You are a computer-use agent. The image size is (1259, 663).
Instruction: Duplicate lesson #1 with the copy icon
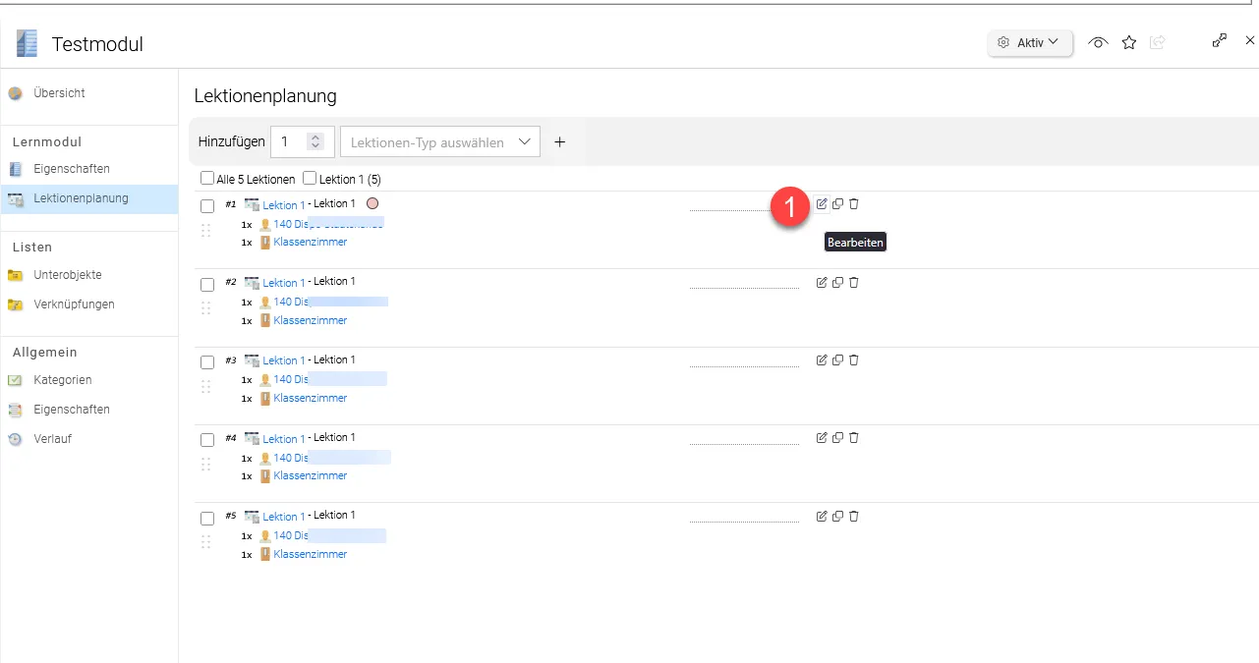pyautogui.click(x=837, y=204)
